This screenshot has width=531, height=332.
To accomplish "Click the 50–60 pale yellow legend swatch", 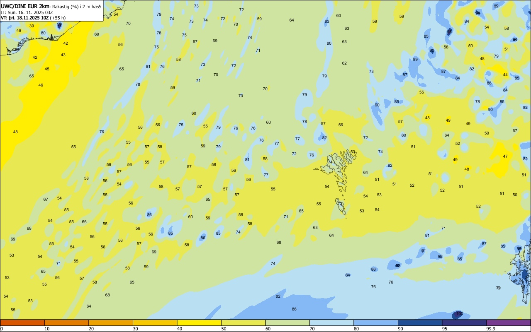I will (x=244, y=322).
